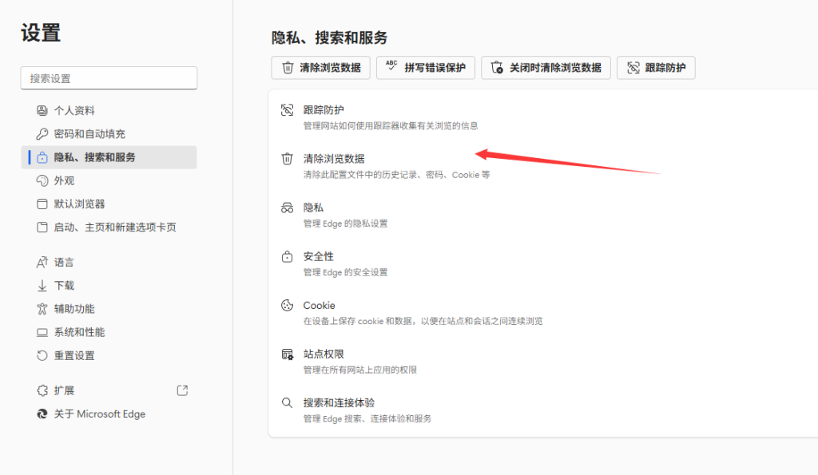Viewport: 818px width, 475px height.
Task: Open 重置设置 from the sidebar
Action: 74,355
